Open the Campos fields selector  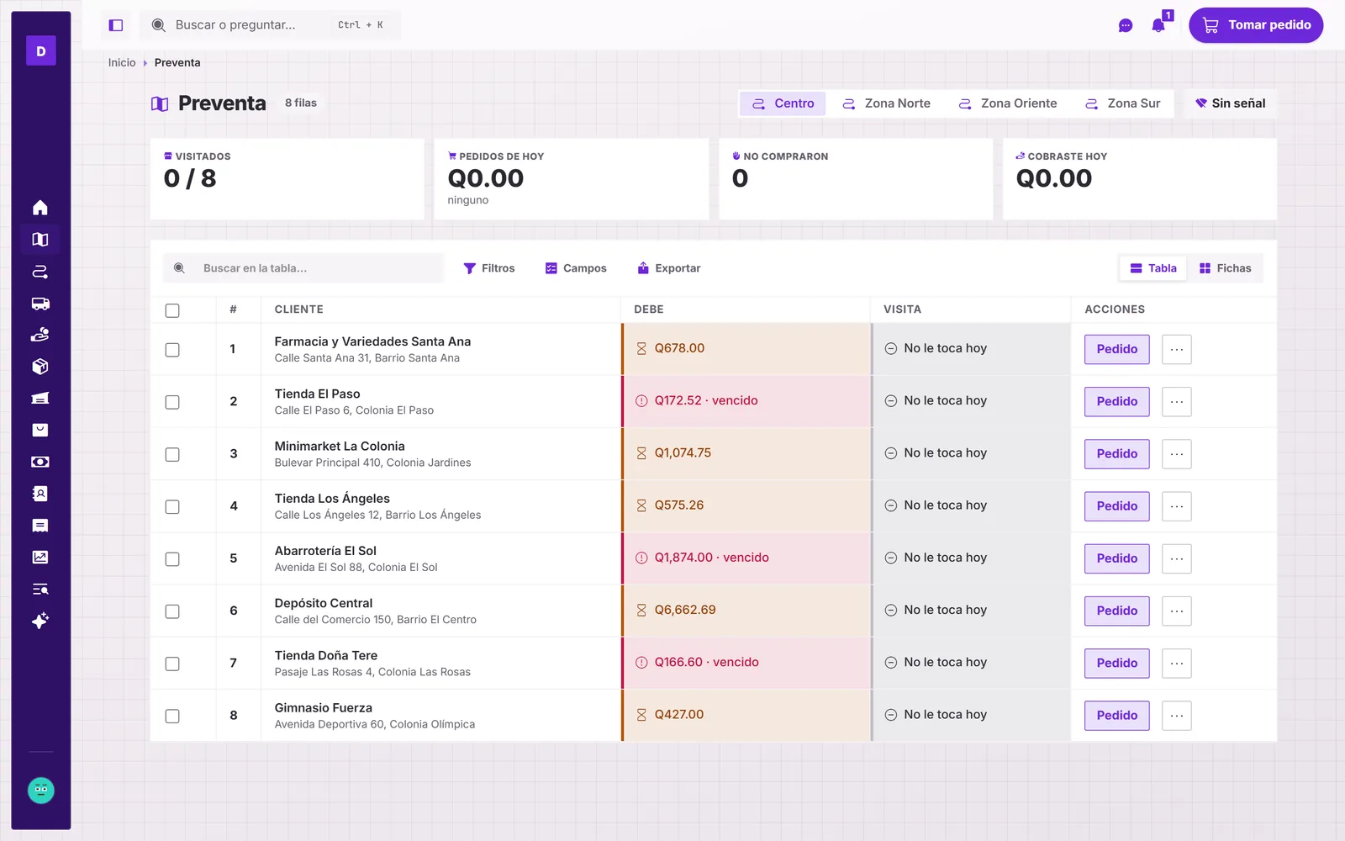pos(576,268)
